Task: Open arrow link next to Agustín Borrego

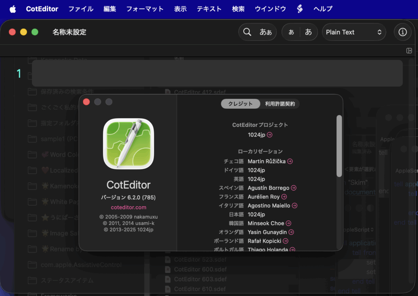Action: click(293, 188)
